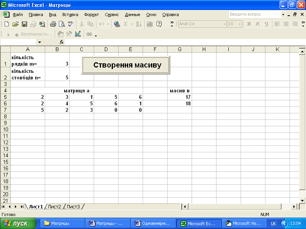Screen dimensions: 306x229
Task: Save the workbook with the floppy disk icon
Action: click(x=24, y=24)
